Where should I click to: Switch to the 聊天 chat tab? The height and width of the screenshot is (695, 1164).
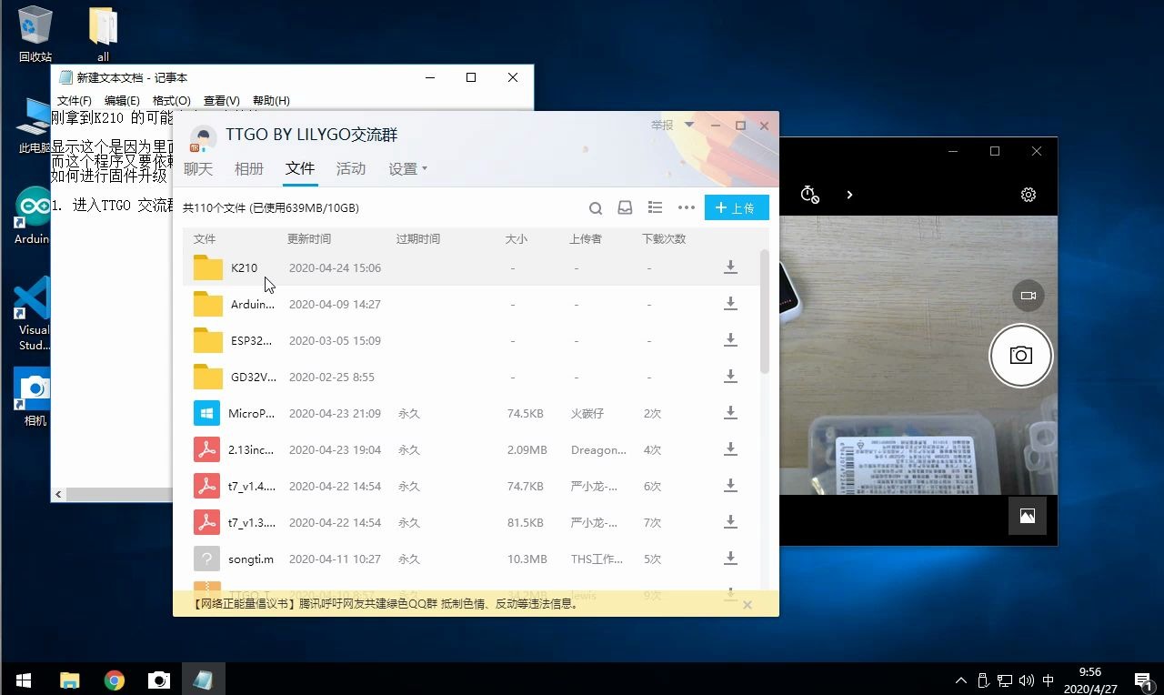click(198, 168)
